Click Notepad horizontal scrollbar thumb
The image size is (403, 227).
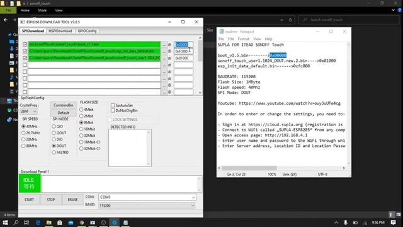pos(249,168)
